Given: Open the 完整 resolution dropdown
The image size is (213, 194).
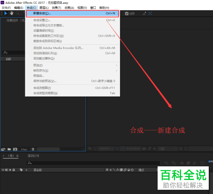Looking at the screenshot, I should coord(167,149).
